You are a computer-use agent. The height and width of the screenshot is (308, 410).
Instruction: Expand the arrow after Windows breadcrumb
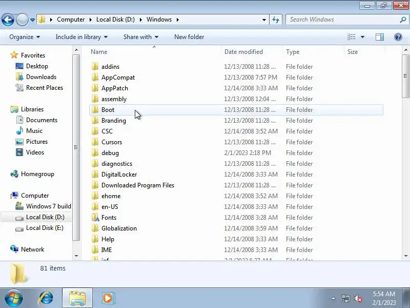(178, 20)
